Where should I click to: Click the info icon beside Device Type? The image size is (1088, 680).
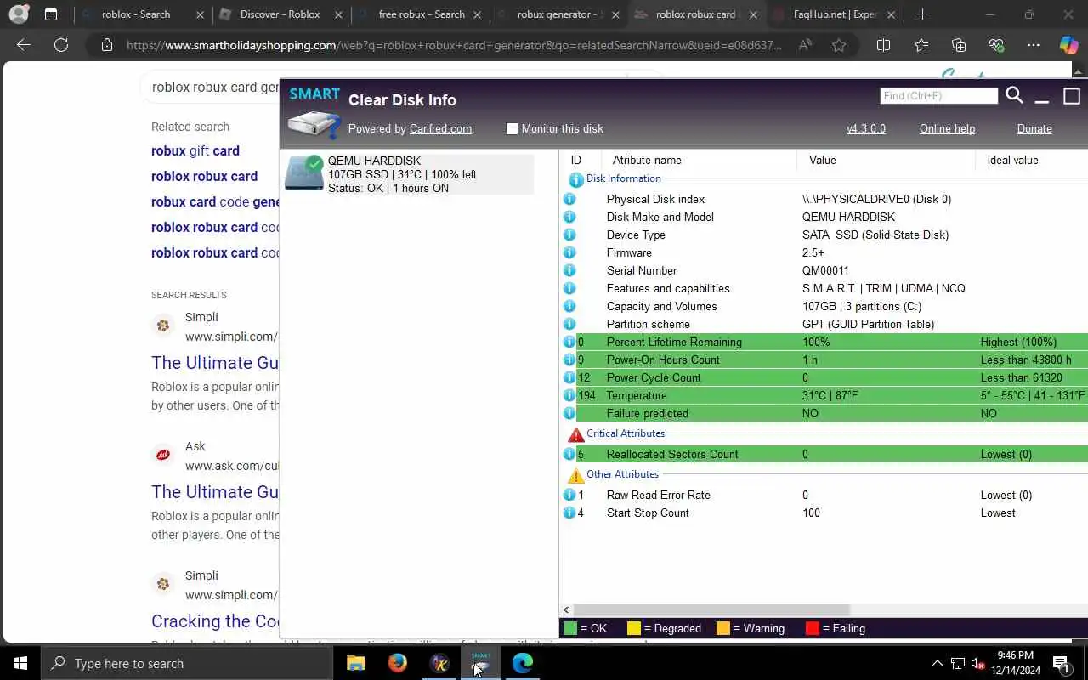[x=569, y=235]
